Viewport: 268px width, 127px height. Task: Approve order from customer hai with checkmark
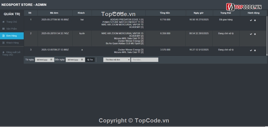click(x=251, y=20)
